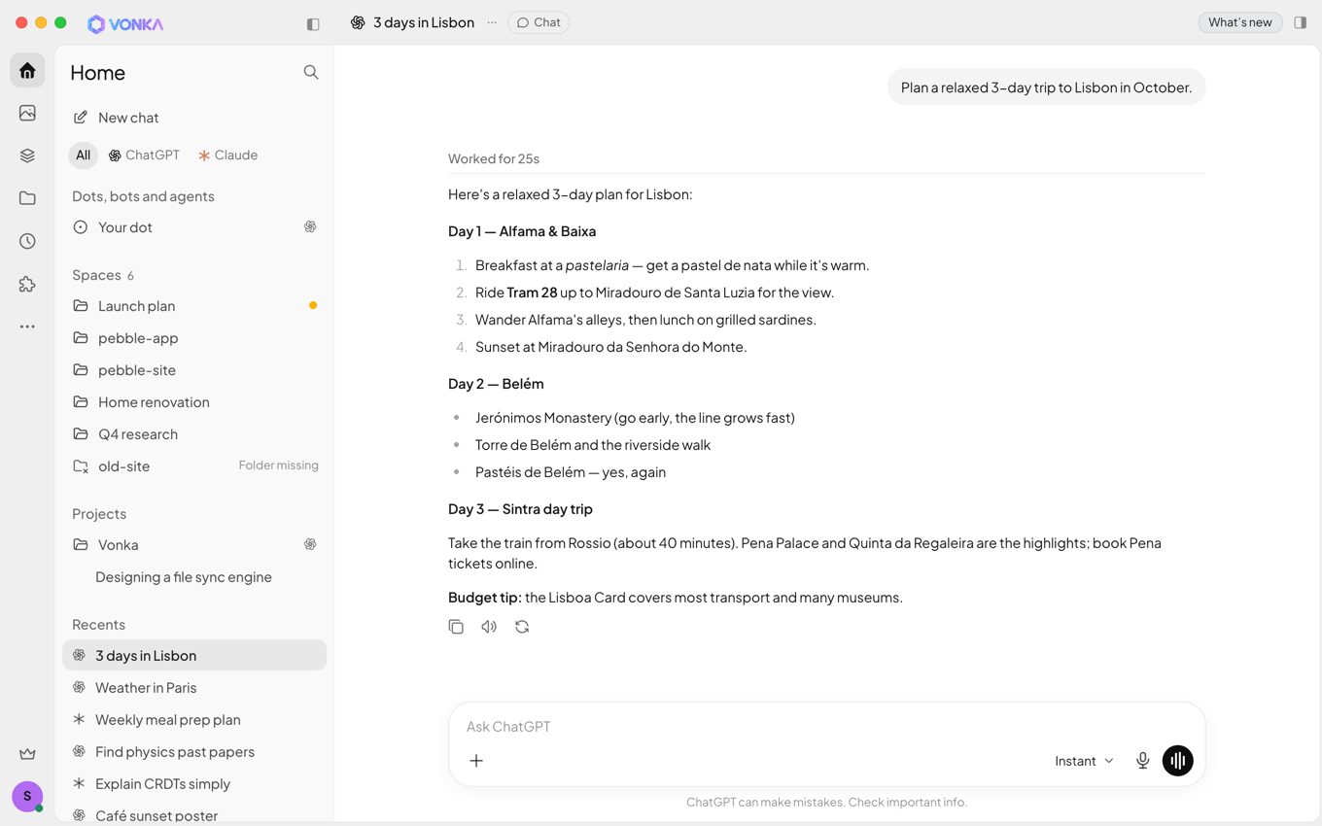Viewport: 1322px width, 826px height.
Task: Click the Vonka logo in title bar
Action: click(x=125, y=23)
